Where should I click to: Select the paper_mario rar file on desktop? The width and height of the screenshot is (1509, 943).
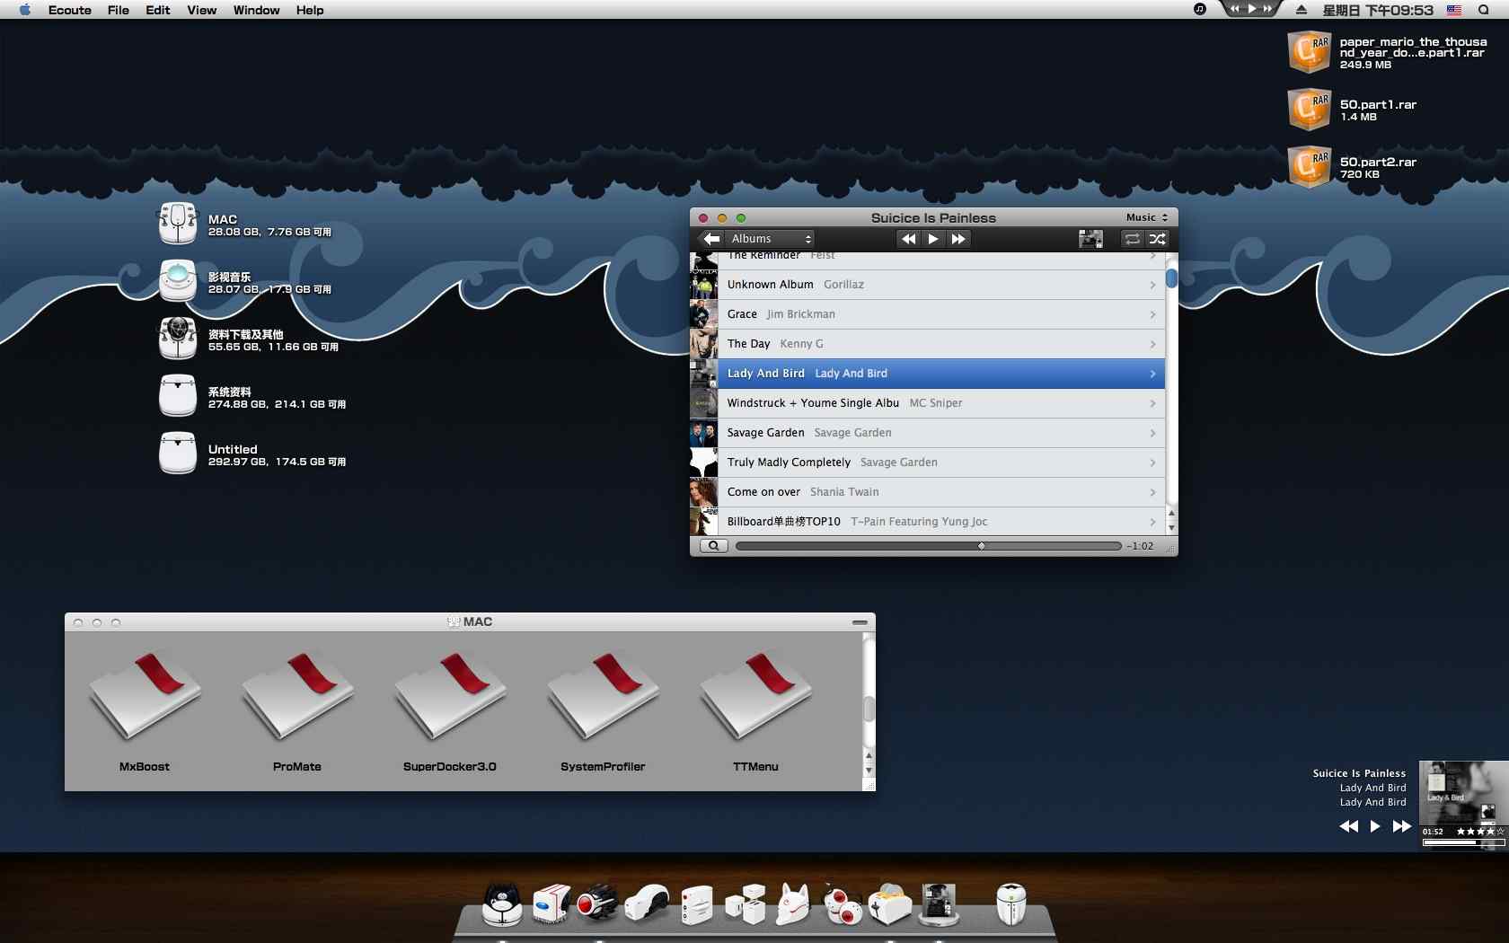[x=1309, y=52]
